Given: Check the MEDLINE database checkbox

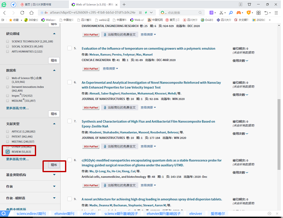Looking at the screenshot, I should (7, 101).
